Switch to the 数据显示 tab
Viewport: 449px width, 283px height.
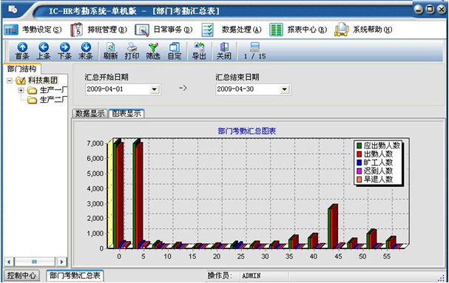(x=90, y=114)
